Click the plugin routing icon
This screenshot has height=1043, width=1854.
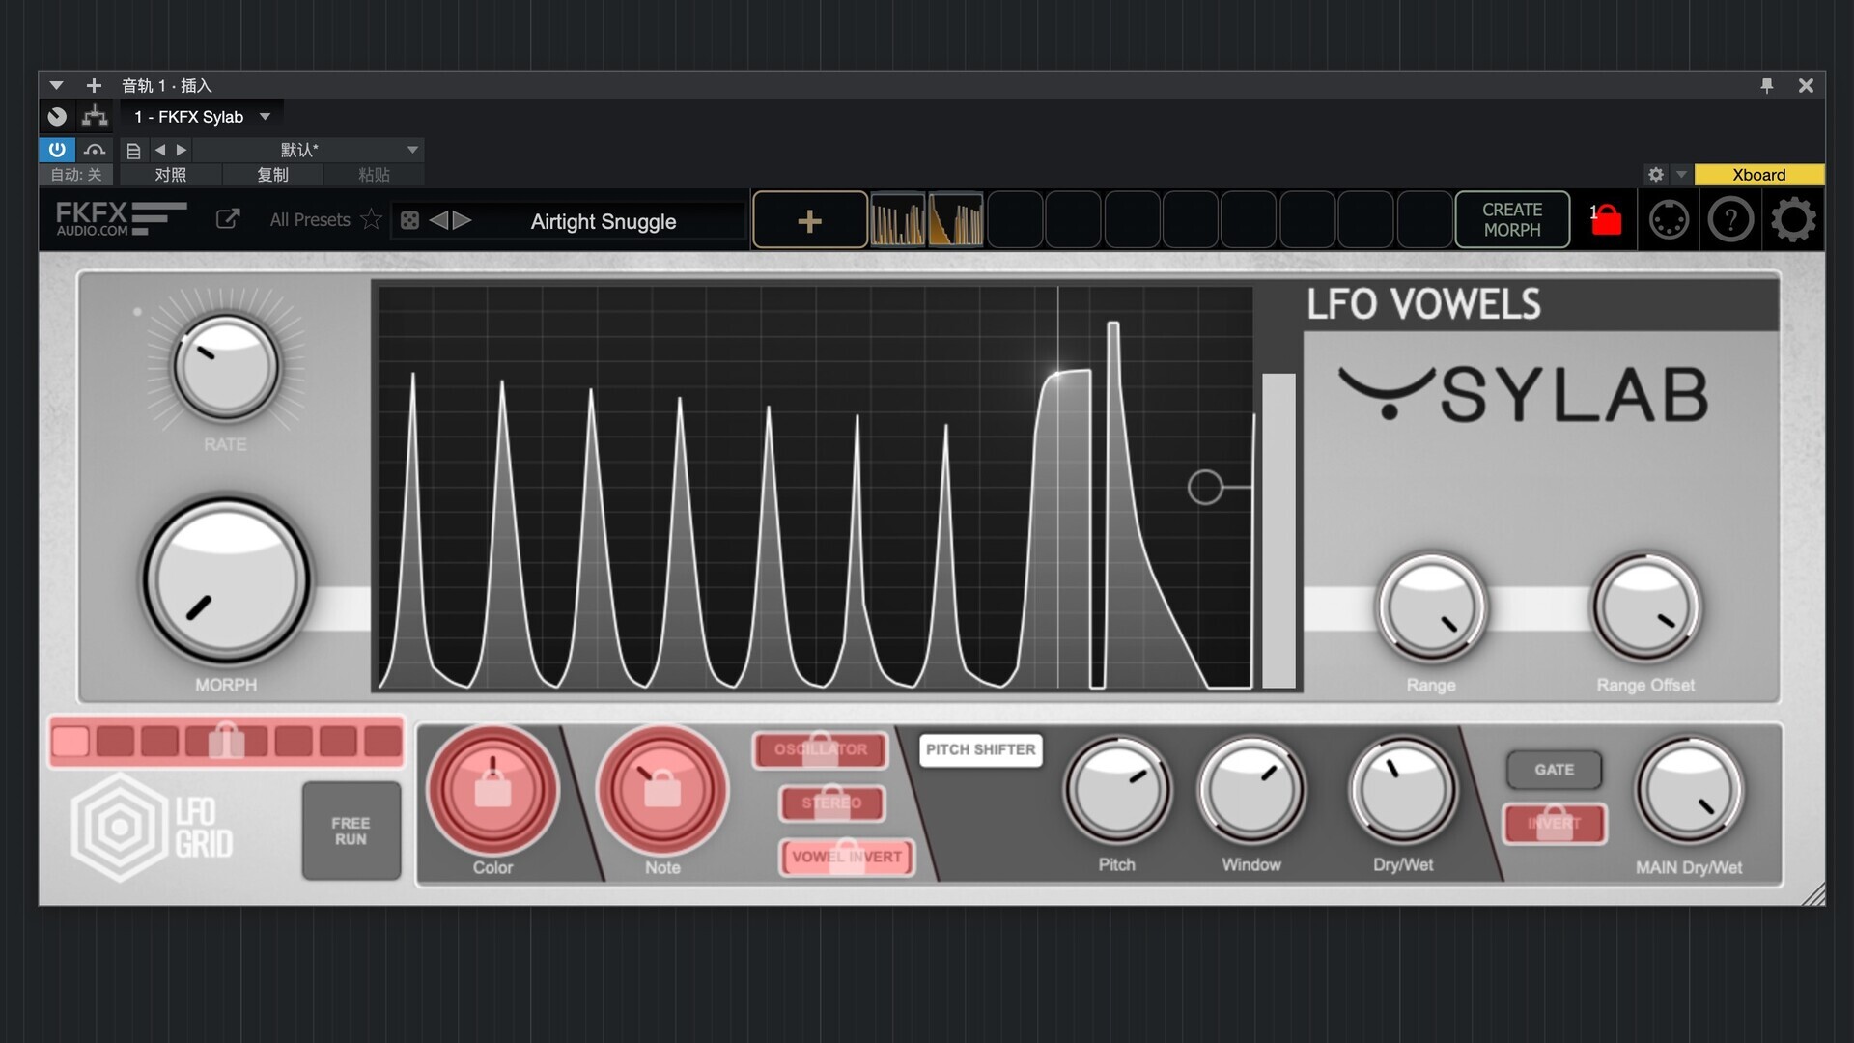pos(95,117)
